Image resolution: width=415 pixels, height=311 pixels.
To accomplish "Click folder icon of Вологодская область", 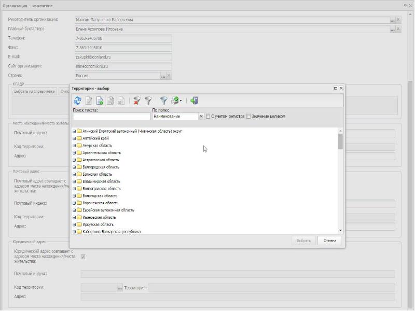I will [x=79, y=196].
